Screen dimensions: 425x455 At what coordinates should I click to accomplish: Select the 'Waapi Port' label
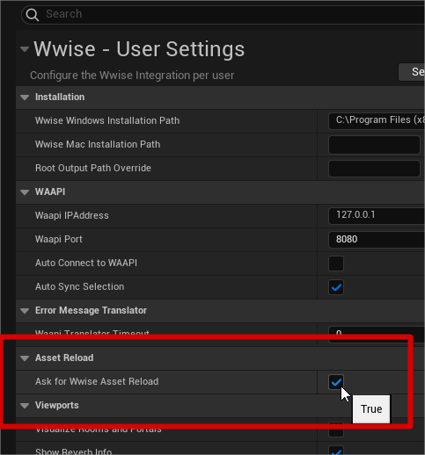[x=59, y=239]
